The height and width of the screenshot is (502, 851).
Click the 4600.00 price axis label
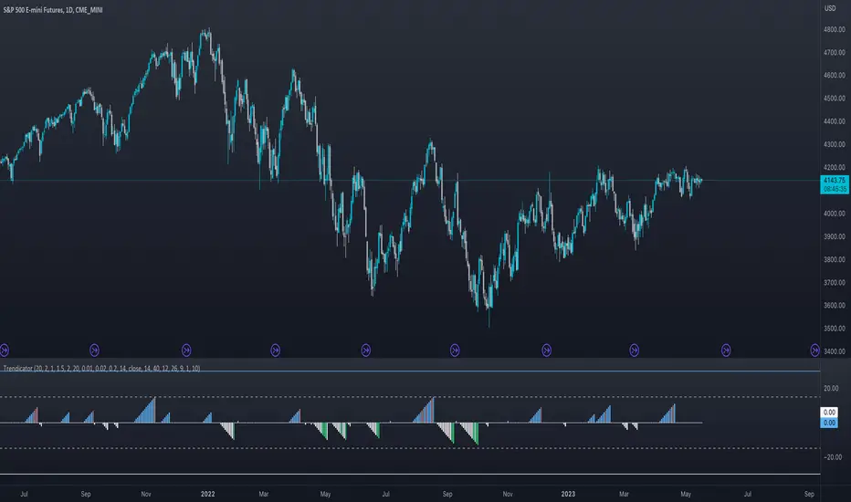(835, 76)
